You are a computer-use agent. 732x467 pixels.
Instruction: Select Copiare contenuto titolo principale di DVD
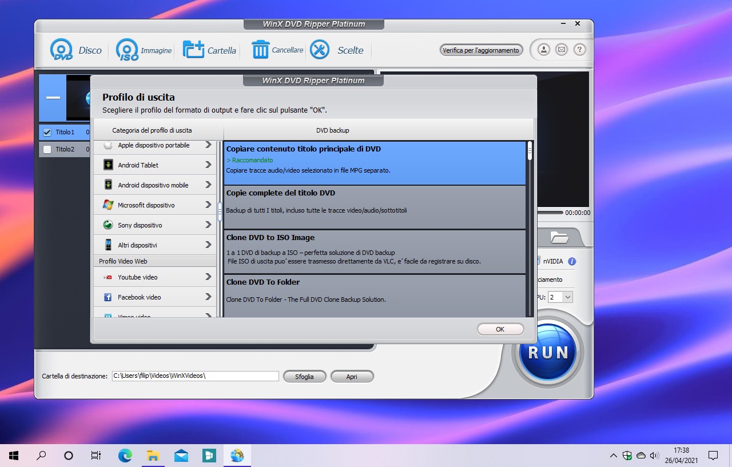375,163
